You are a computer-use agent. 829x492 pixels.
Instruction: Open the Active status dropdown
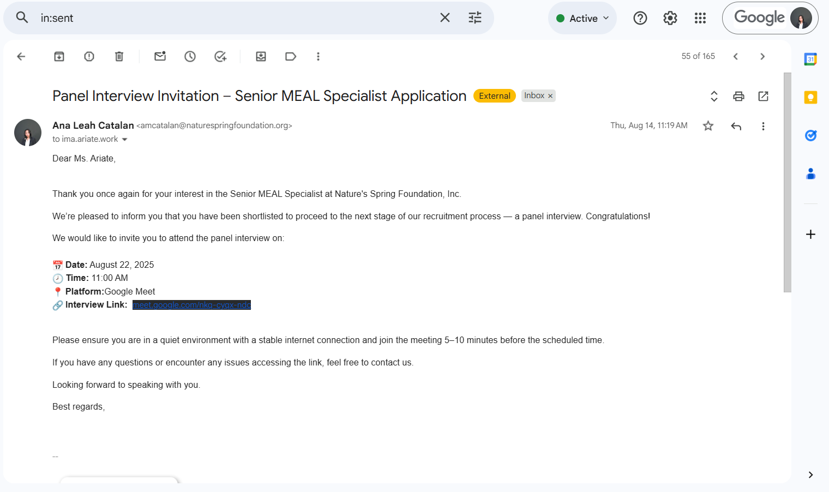tap(582, 18)
